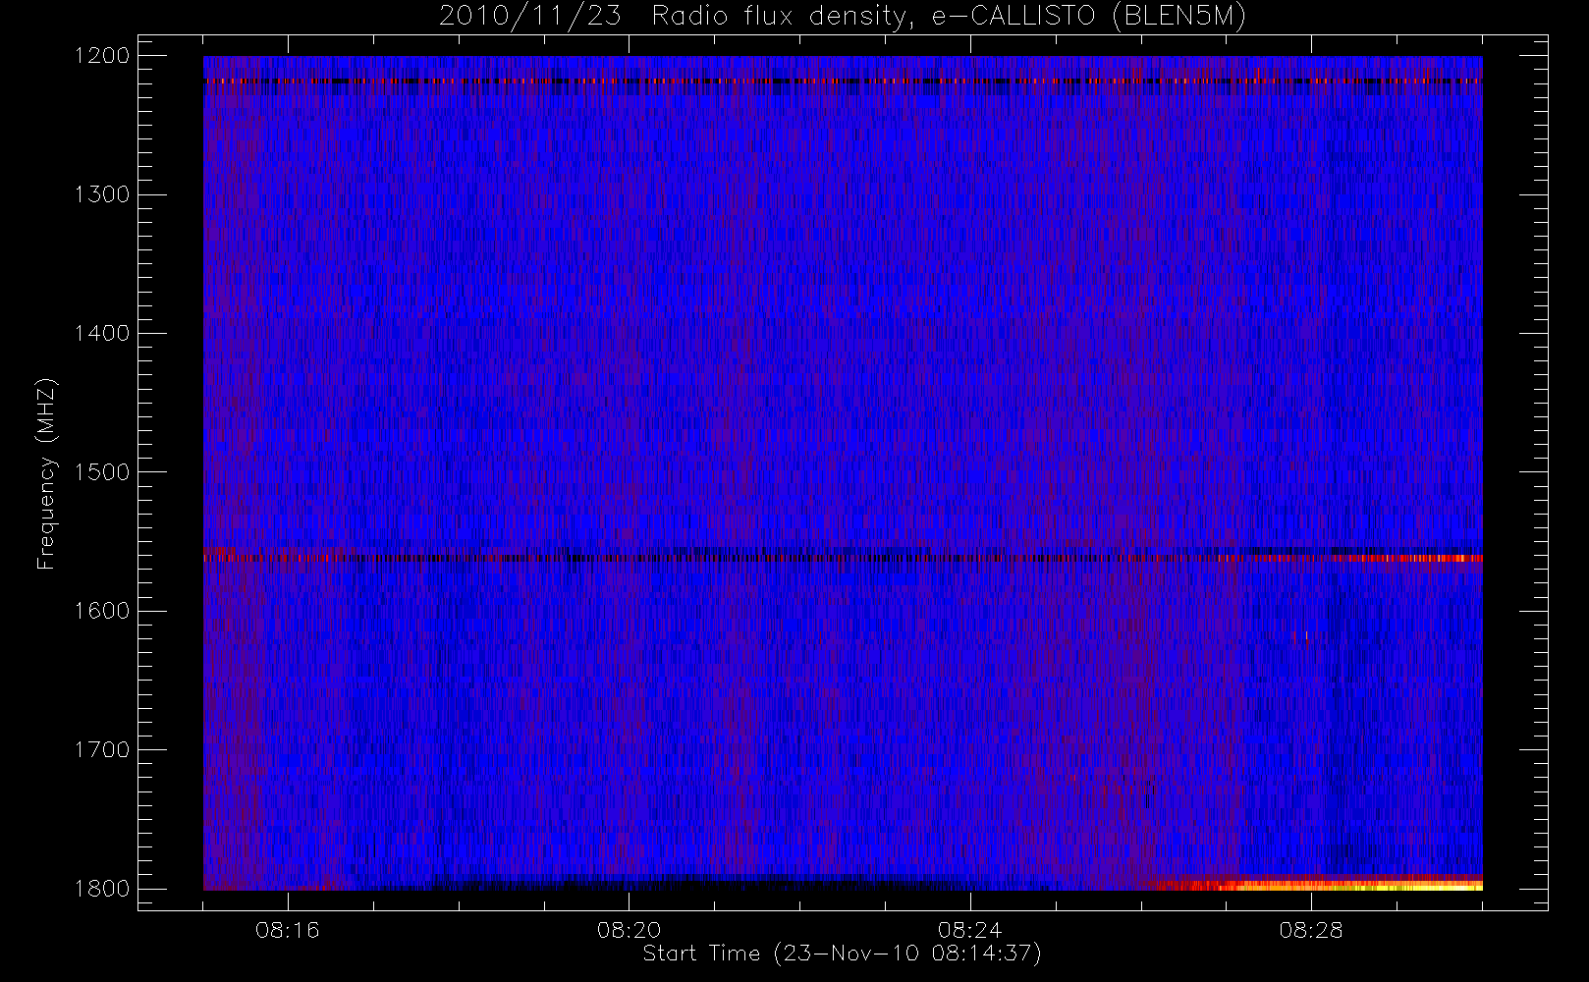Viewport: 1589px width, 982px height.
Task: Click the 1800 frequency tick label
Action: tap(103, 889)
